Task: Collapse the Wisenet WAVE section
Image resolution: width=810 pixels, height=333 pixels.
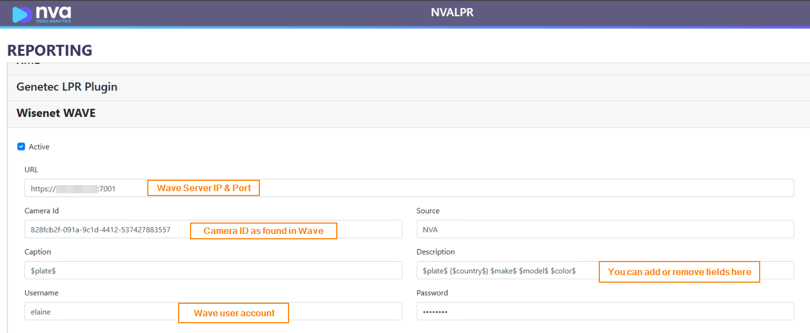Action: (409, 114)
